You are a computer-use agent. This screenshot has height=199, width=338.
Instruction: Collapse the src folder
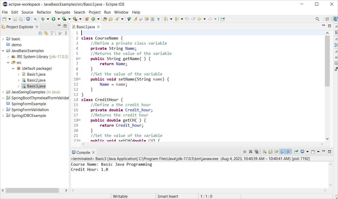8,62
